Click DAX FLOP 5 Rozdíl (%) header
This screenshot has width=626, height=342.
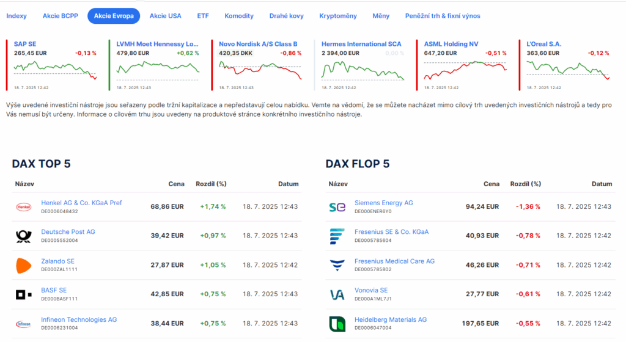tap(525, 184)
